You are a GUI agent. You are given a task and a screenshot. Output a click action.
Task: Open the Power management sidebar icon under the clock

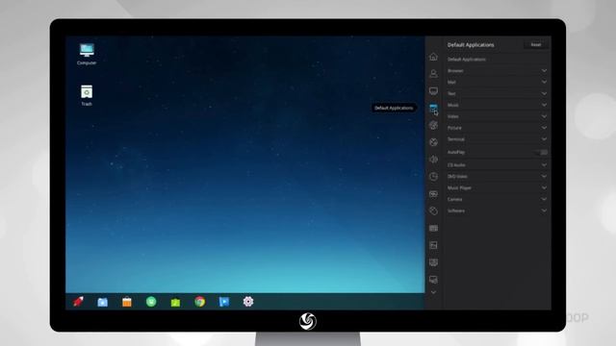(433, 194)
